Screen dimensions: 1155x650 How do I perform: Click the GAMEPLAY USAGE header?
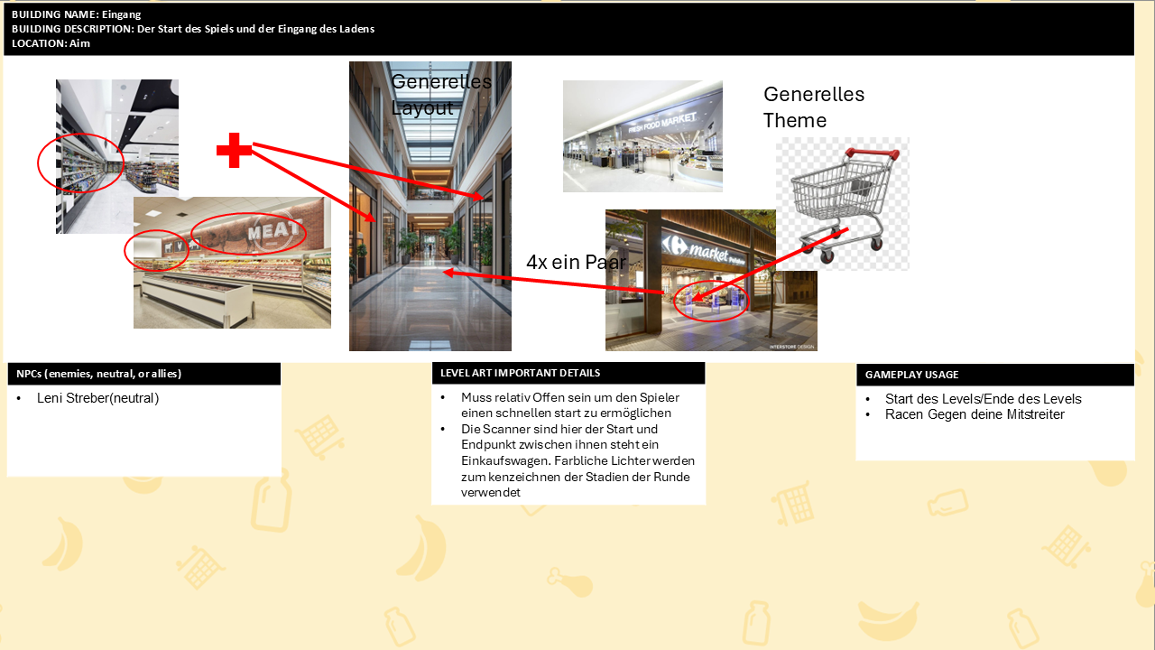coord(995,375)
